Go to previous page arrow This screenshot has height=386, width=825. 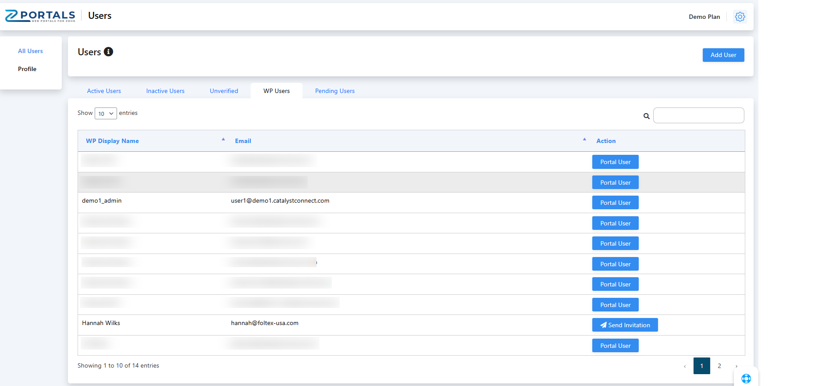pos(685,366)
